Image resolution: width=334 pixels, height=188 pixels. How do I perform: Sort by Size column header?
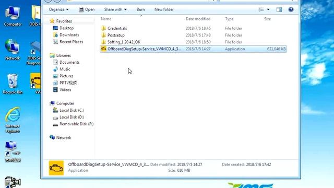point(267,19)
